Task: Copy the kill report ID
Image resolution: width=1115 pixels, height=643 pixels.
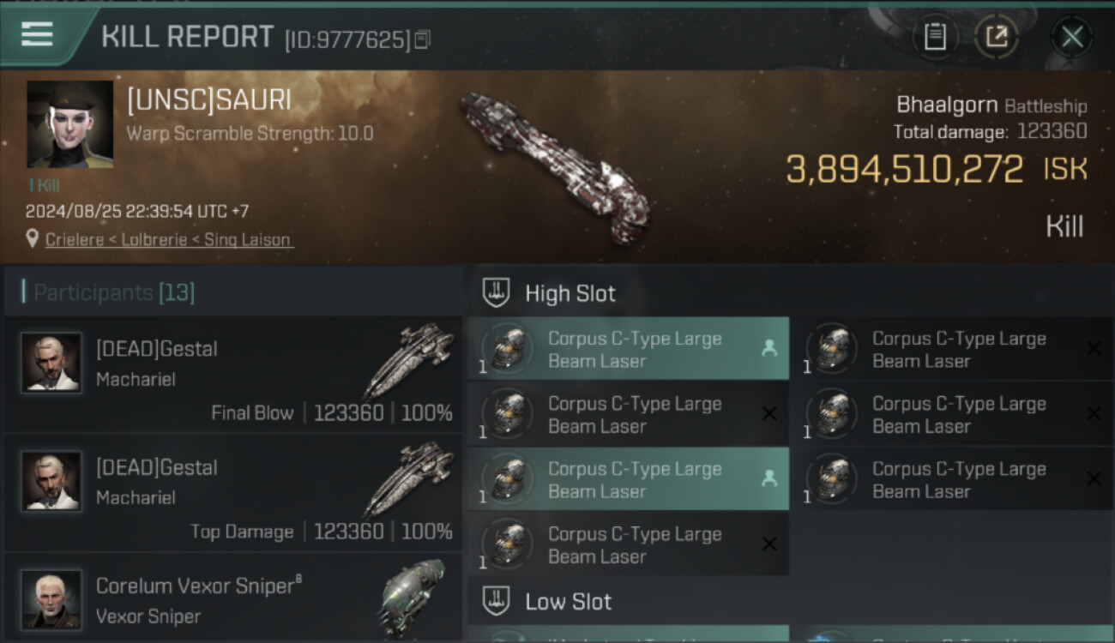Action: pos(422,39)
